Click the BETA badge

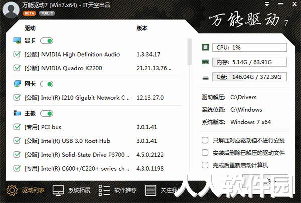[x=29, y=13]
